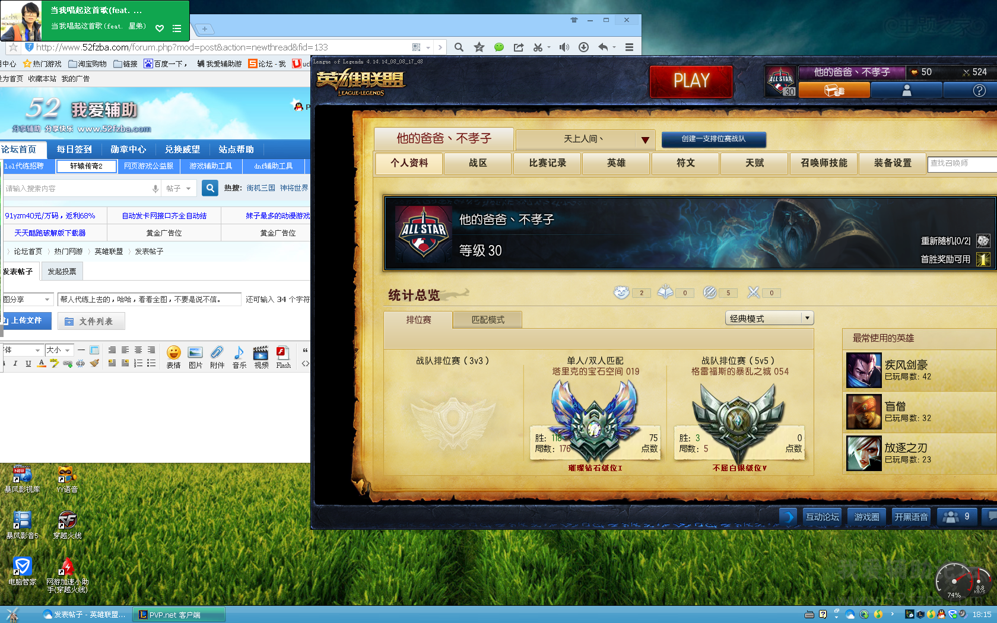Screen dimensions: 997x623
Task: Click the 上传文件 upload button
Action: 26,320
